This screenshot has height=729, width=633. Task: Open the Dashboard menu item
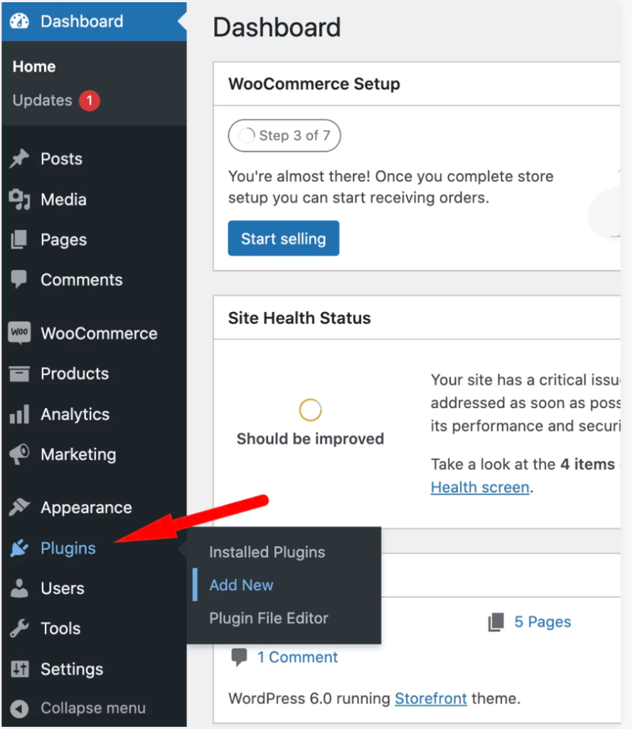(x=94, y=21)
